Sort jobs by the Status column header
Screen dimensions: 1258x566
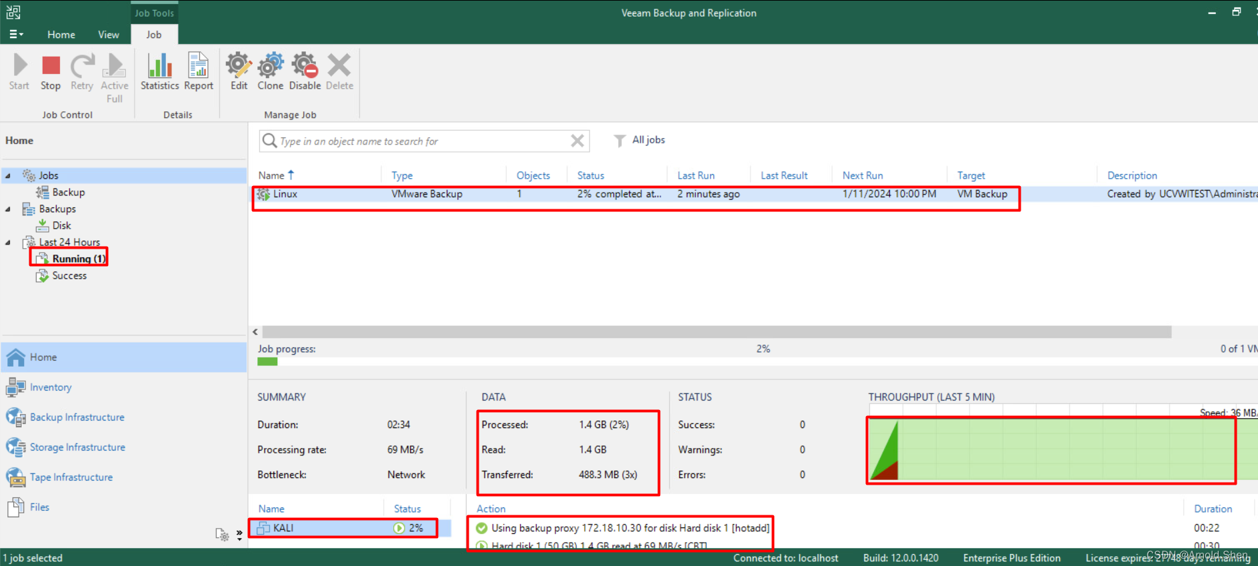(x=591, y=175)
